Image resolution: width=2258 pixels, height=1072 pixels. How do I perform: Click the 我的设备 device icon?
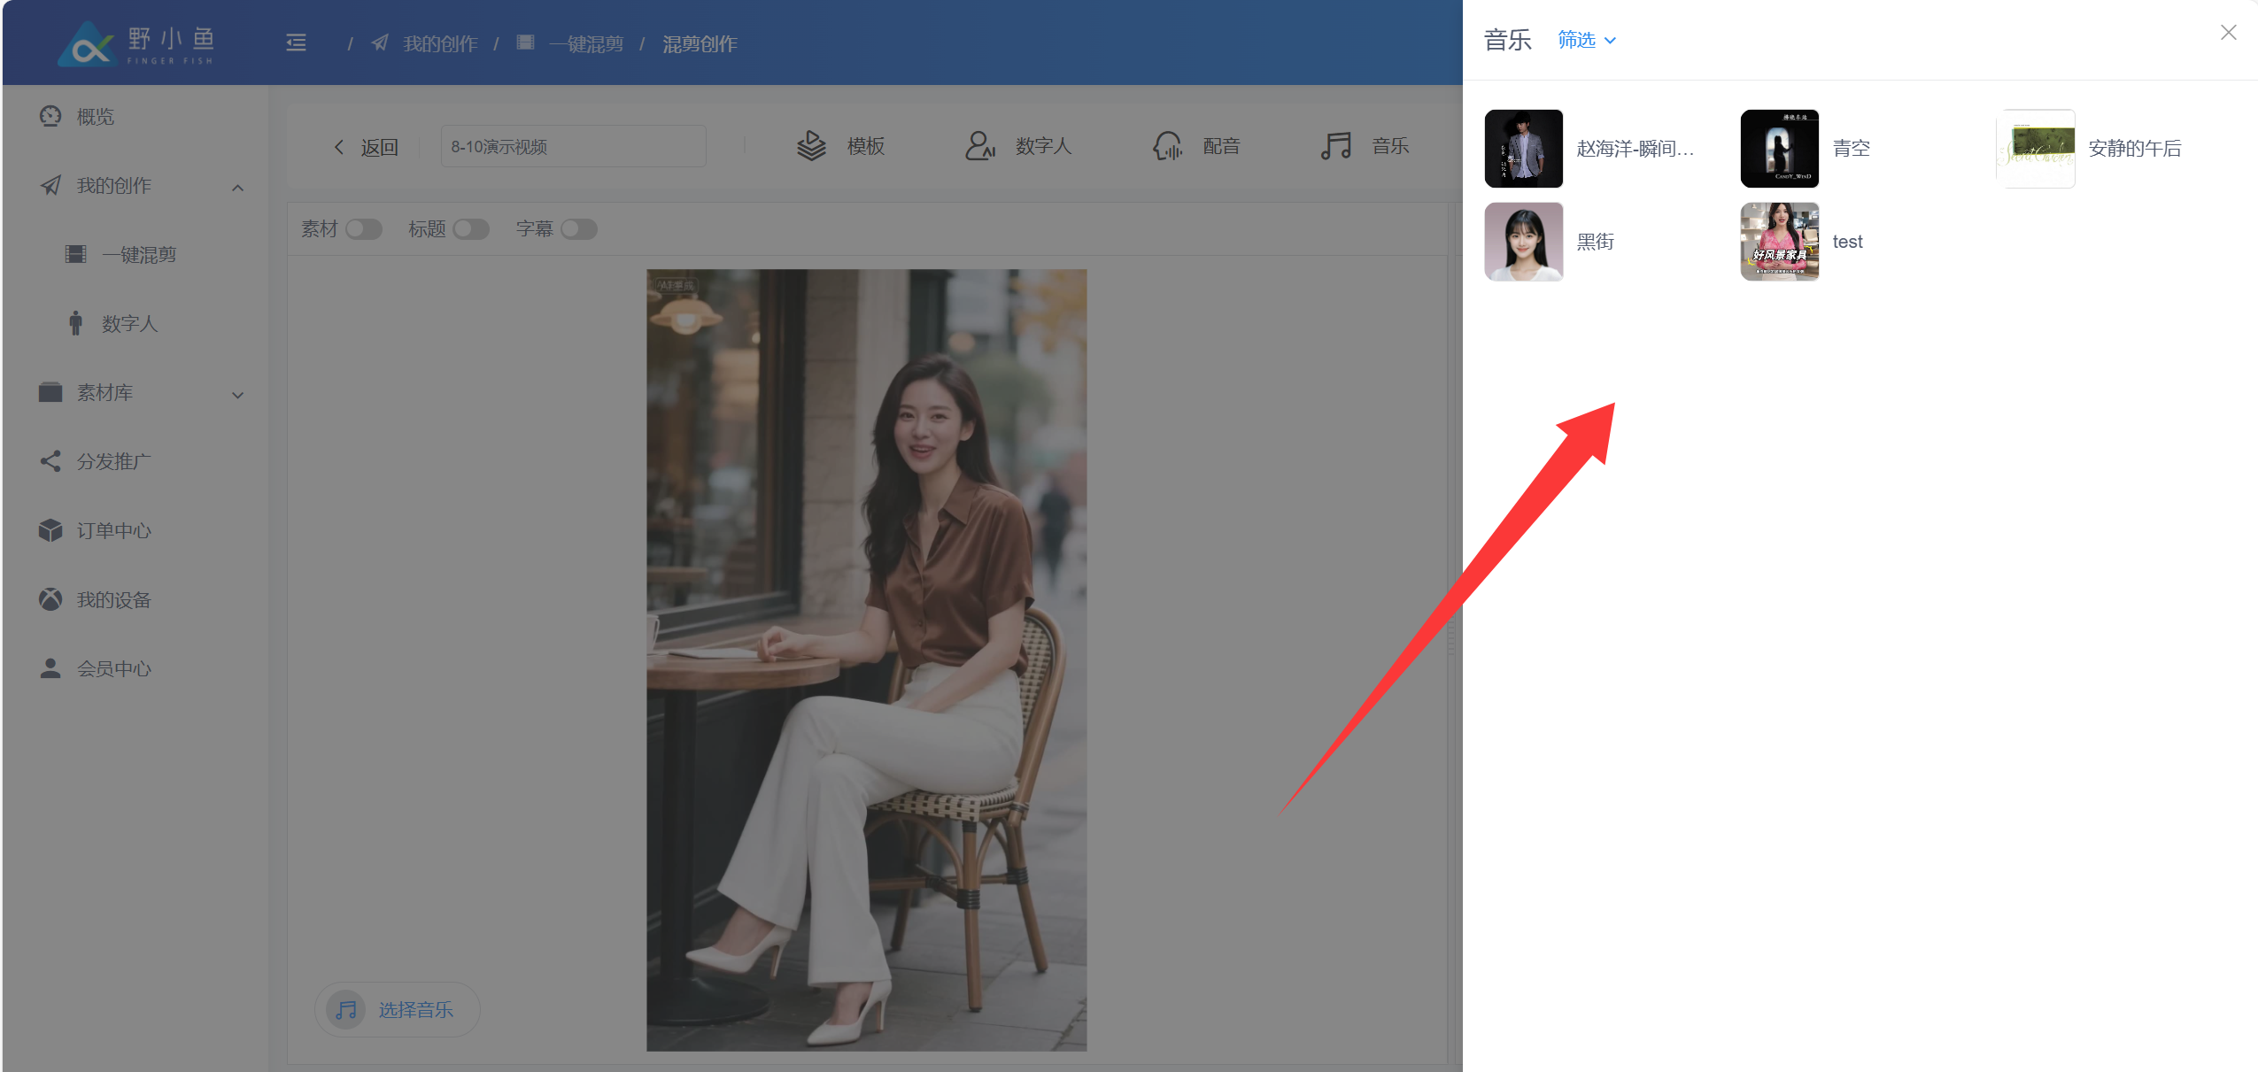pos(50,599)
